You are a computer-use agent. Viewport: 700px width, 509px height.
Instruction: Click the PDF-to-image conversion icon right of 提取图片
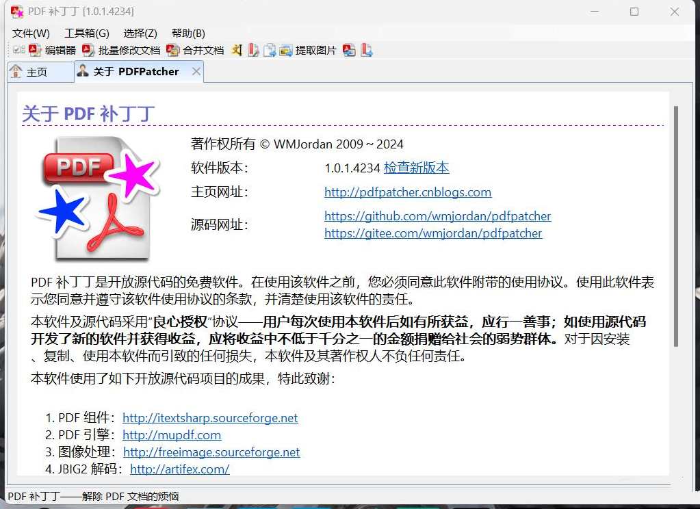pyautogui.click(x=348, y=50)
